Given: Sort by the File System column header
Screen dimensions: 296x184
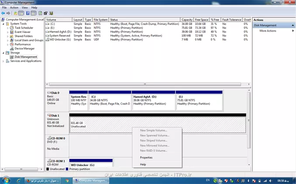Looking at the screenshot, I should 100,20.
